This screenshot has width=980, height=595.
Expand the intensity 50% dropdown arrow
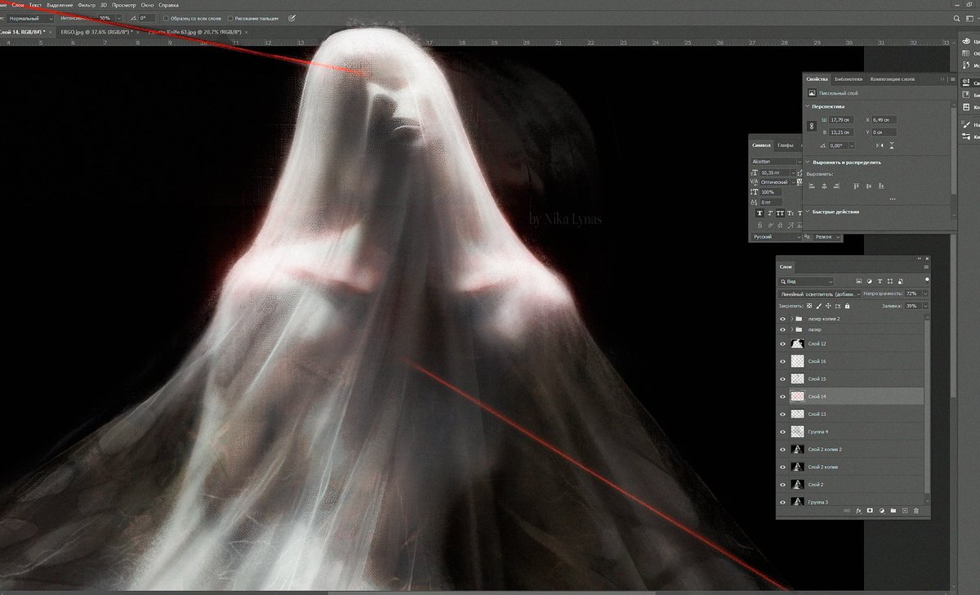[119, 18]
